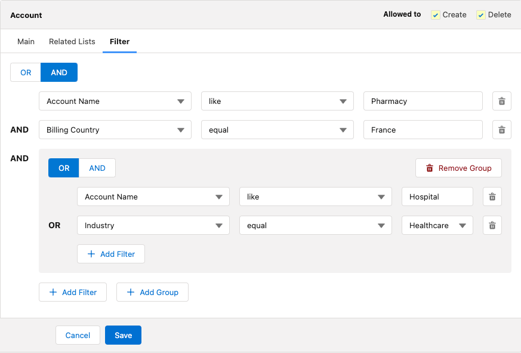Switch to the Related Lists tab
Screen dimensions: 521x353
[x=72, y=42]
